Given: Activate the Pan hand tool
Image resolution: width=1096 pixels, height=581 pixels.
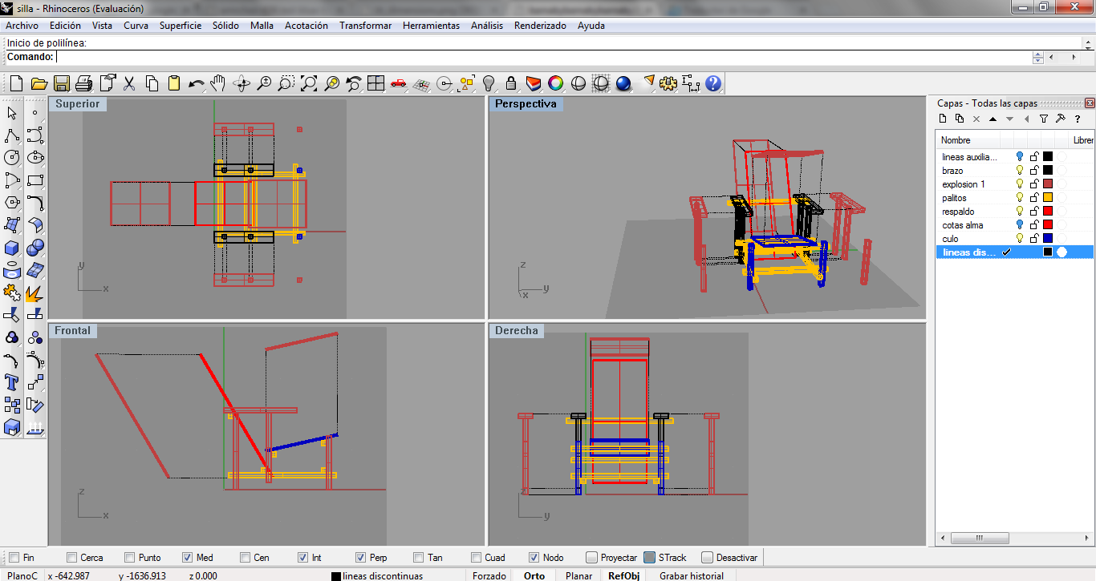Looking at the screenshot, I should (218, 83).
